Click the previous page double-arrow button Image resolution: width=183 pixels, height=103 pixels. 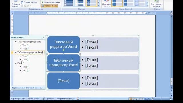click(x=172, y=90)
